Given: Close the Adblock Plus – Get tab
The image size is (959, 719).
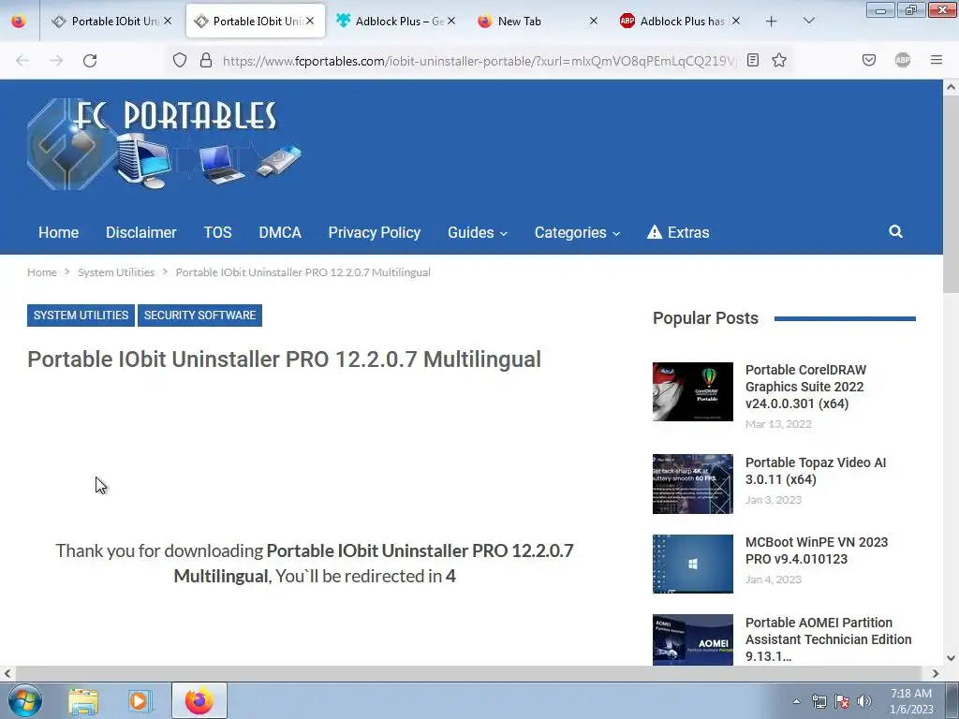Looking at the screenshot, I should click(451, 21).
